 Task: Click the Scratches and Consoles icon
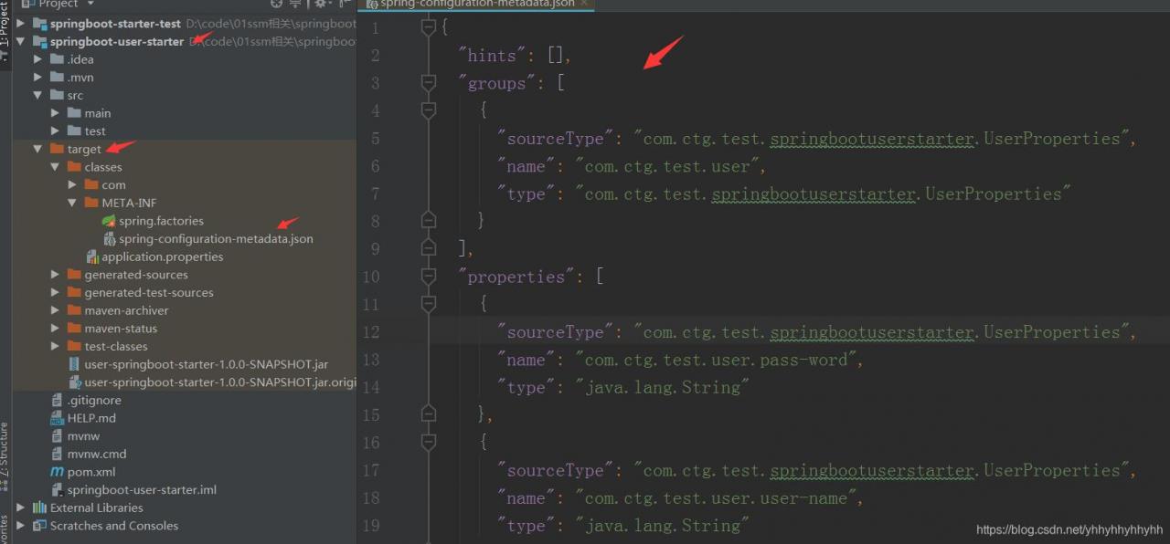(39, 526)
